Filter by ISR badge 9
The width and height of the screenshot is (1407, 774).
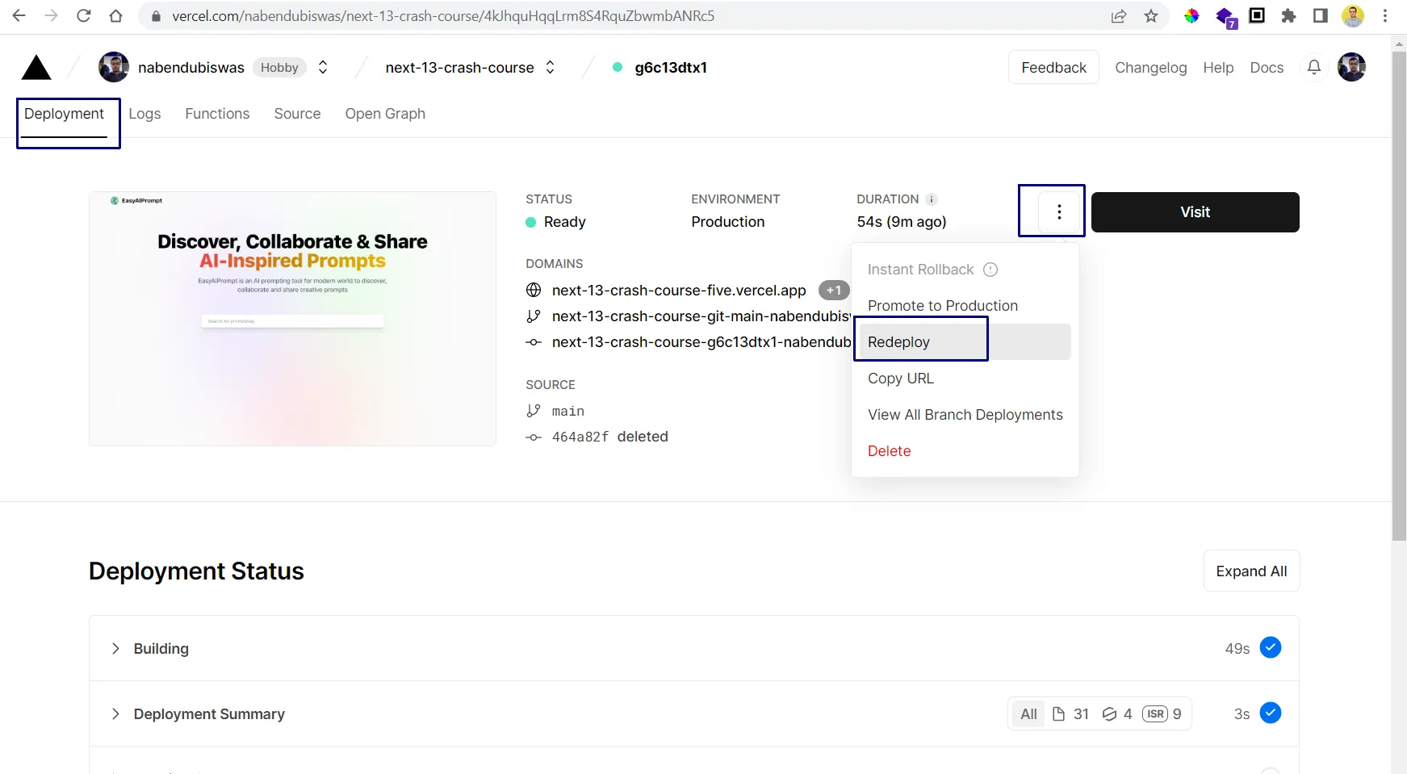[1162, 714]
